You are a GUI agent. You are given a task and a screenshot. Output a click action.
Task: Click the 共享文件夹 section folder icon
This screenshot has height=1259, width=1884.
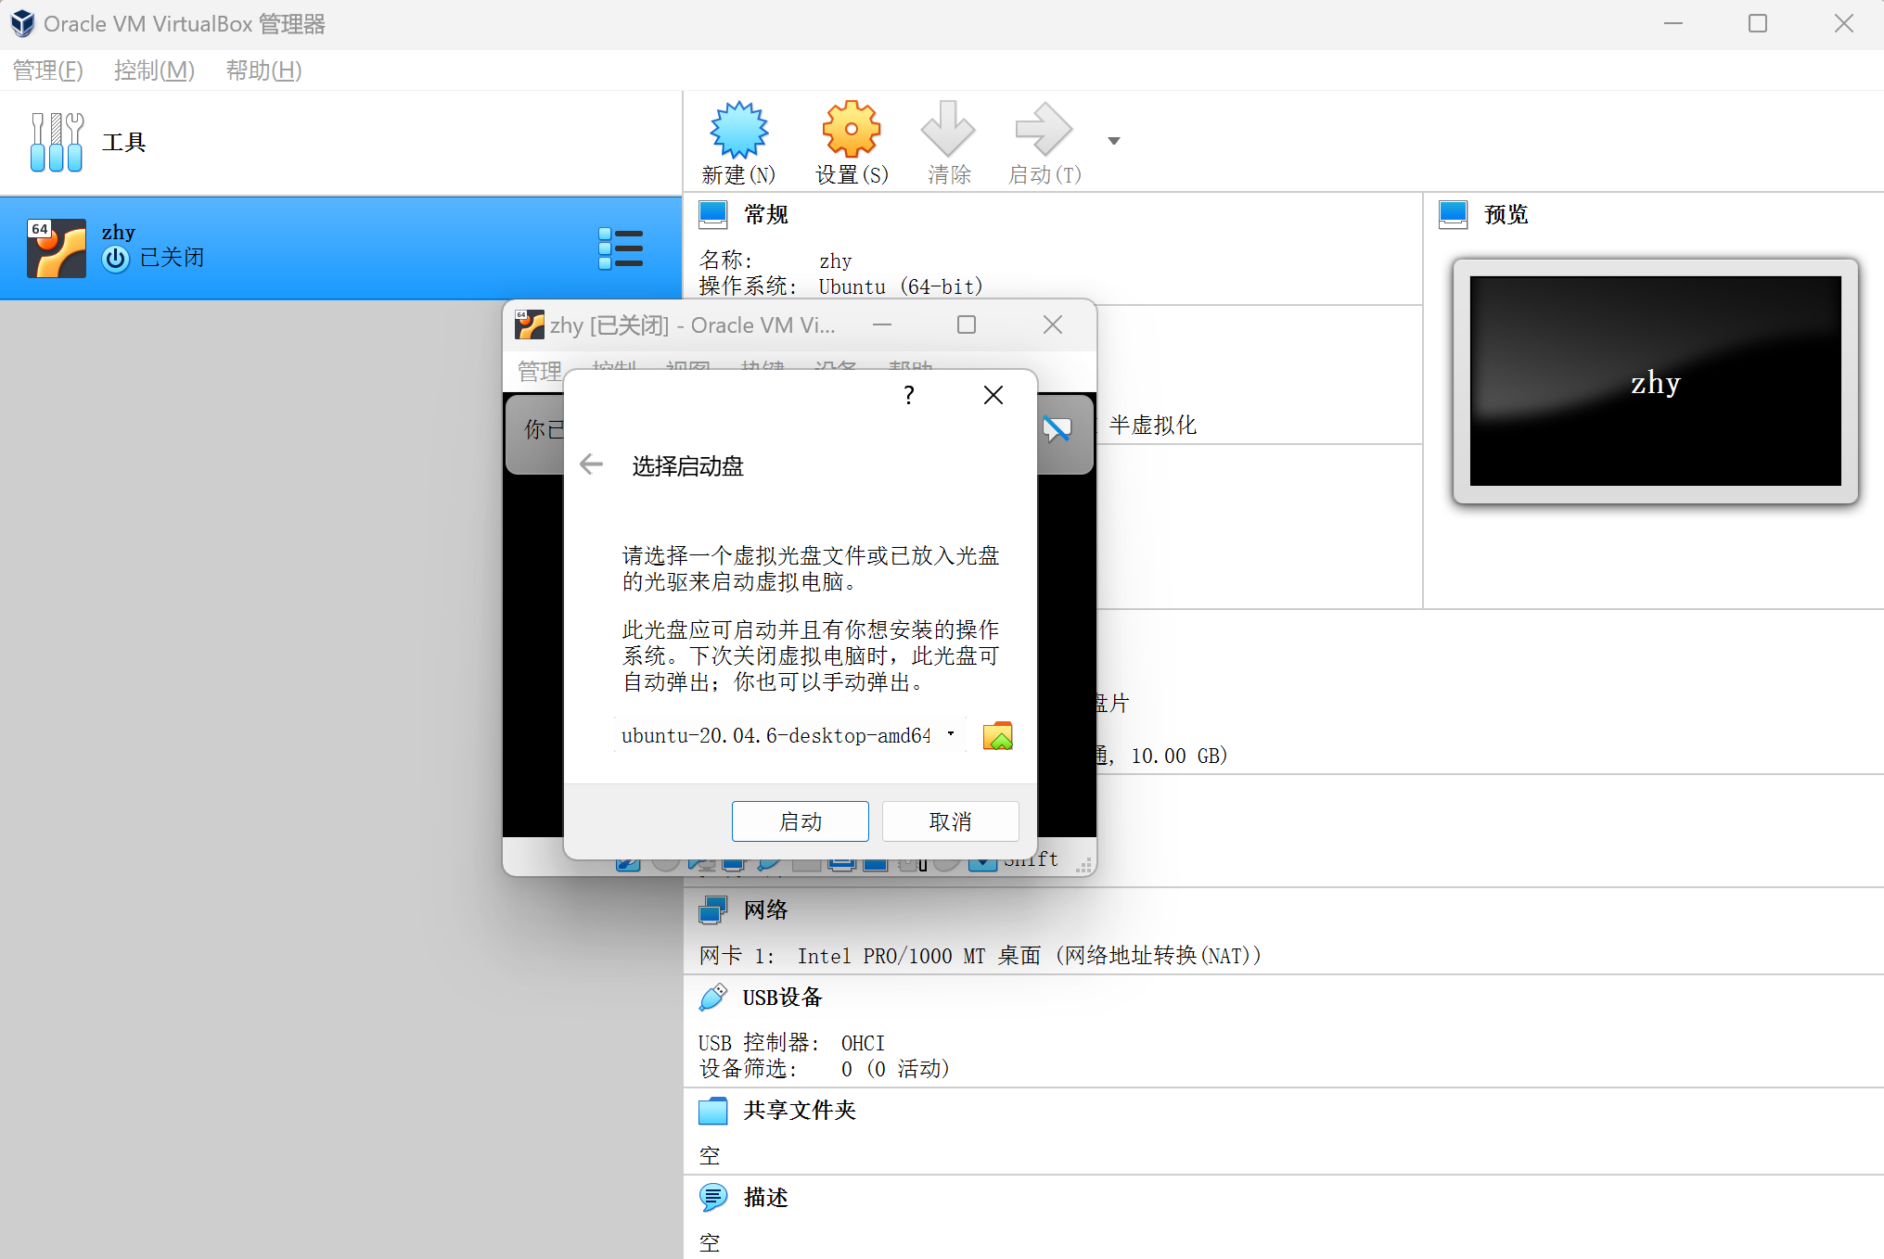pos(713,1111)
